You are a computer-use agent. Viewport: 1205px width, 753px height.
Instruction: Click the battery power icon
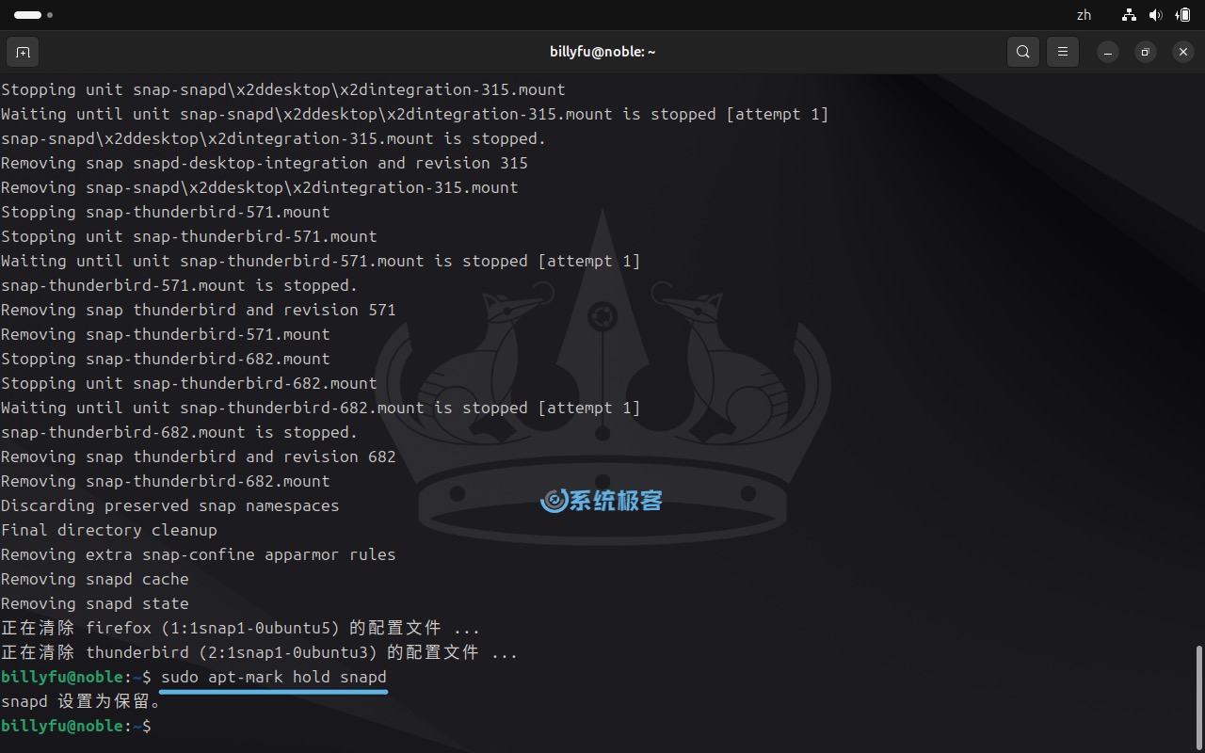click(x=1182, y=15)
